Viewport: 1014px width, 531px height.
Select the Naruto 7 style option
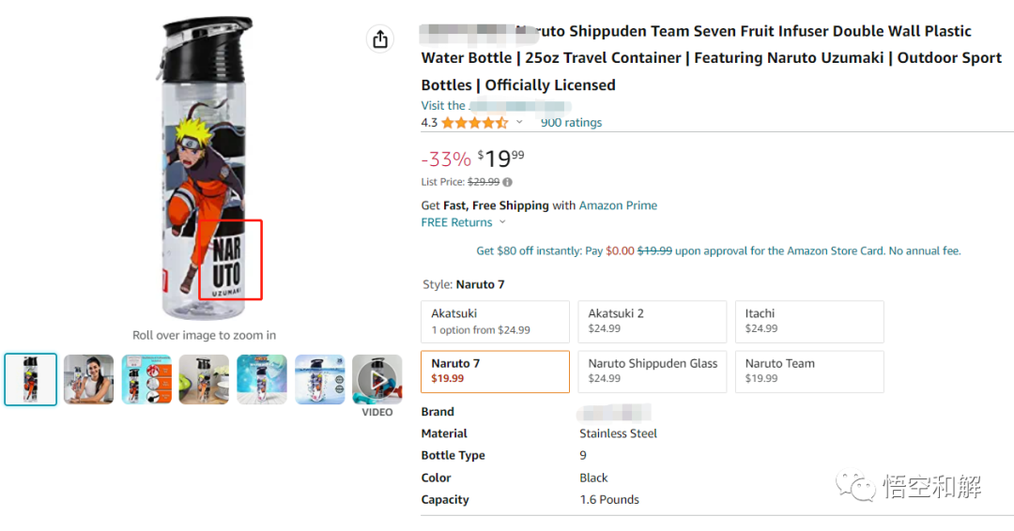click(x=495, y=371)
